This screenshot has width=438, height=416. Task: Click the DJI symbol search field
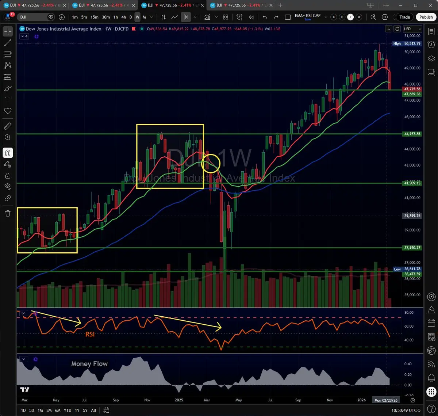point(36,17)
